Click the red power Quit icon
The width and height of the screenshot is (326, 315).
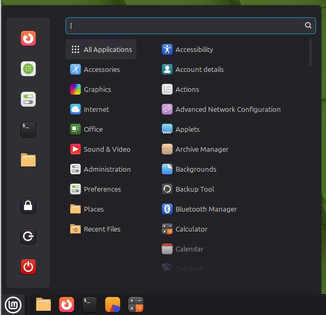[28, 267]
